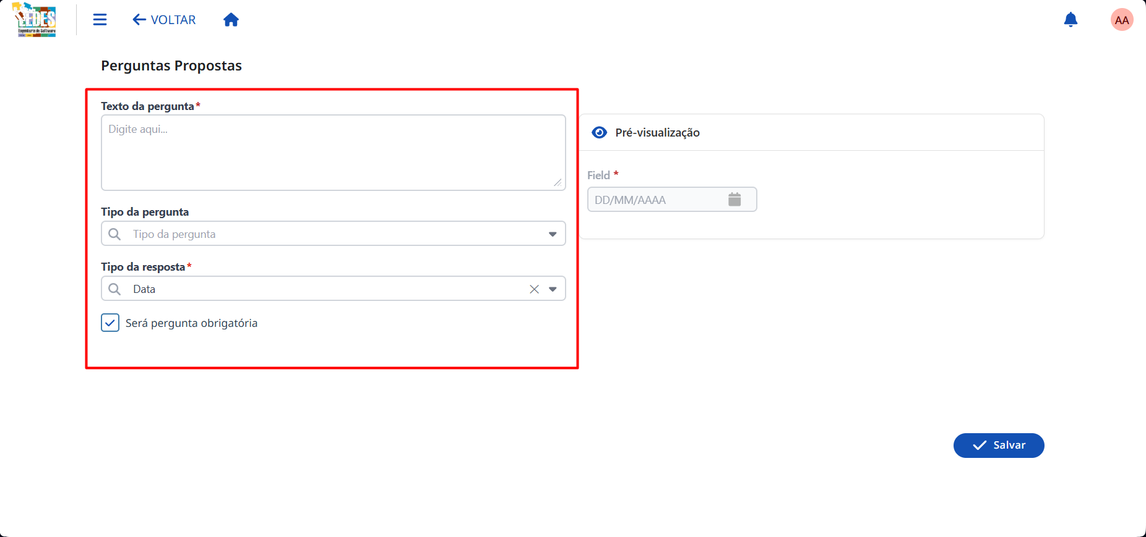Click the Field label in preview
1146x537 pixels.
(598, 175)
